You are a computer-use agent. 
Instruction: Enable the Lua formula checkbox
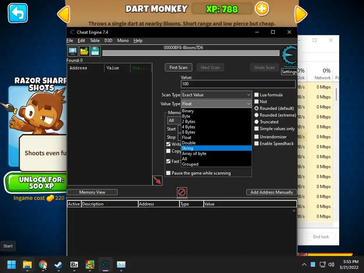point(257,95)
